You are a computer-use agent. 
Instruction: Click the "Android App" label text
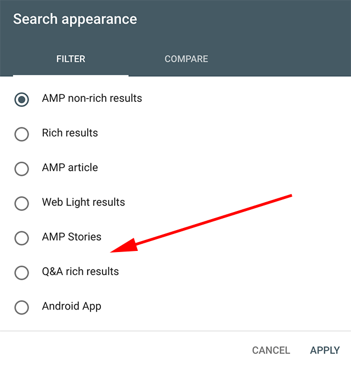(71, 307)
